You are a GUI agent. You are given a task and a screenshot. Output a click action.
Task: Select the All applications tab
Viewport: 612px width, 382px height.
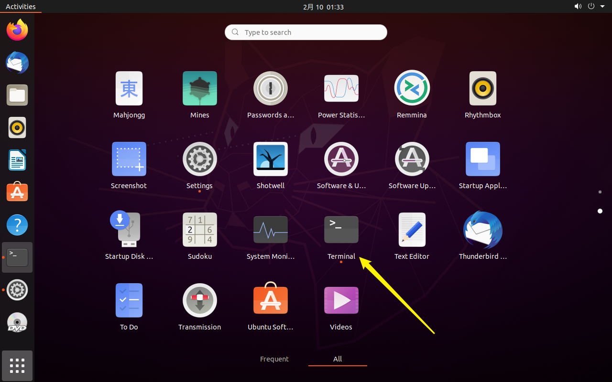coord(338,359)
